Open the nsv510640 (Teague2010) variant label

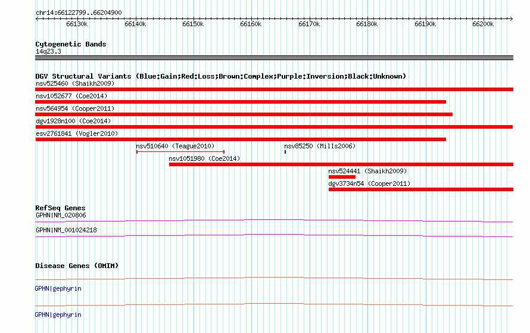pyautogui.click(x=175, y=146)
